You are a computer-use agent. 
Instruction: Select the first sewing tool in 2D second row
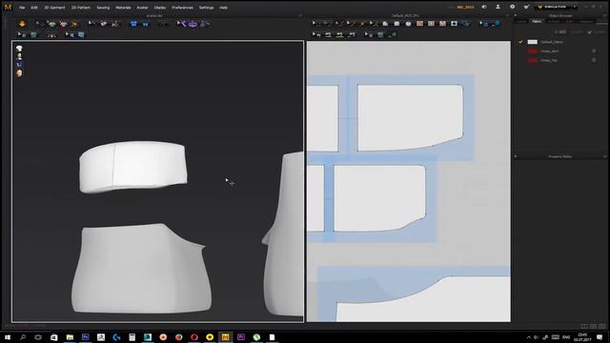click(x=316, y=34)
